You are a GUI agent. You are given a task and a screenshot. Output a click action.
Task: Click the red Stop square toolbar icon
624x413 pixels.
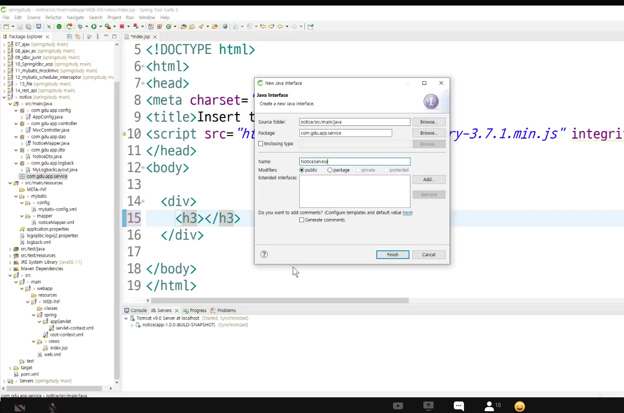coord(122,27)
